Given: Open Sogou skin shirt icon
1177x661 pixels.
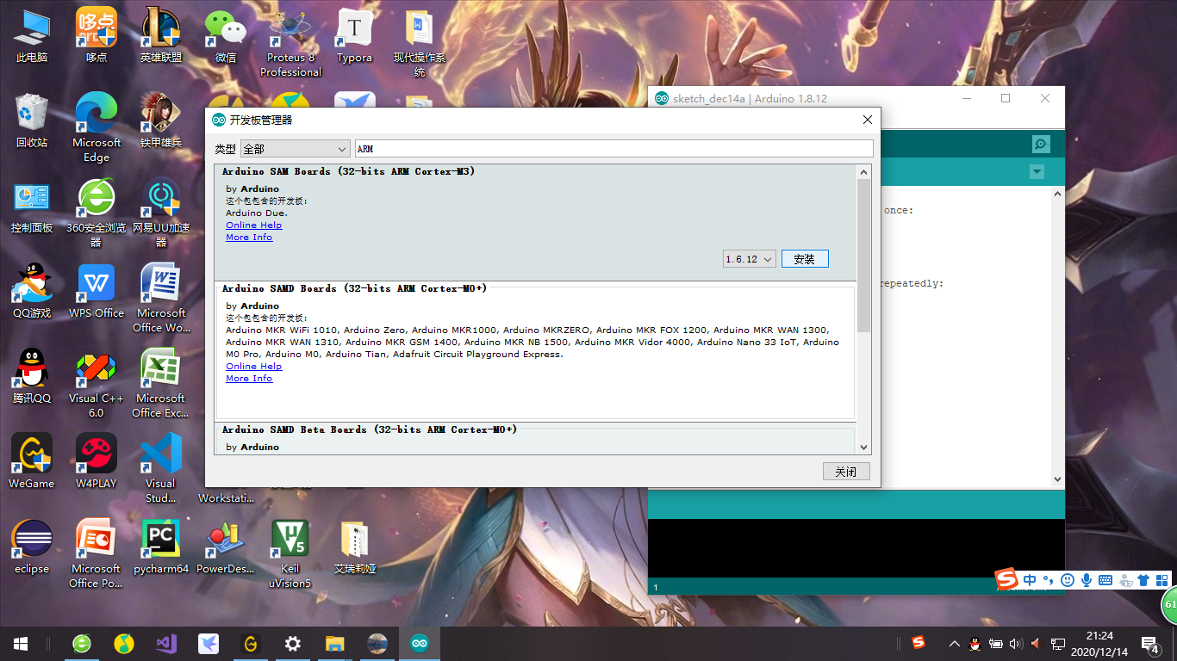Looking at the screenshot, I should pos(1143,580).
